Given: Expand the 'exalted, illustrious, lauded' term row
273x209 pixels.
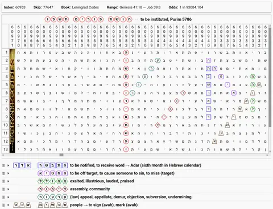Looking at the screenshot, I should coord(8,181).
